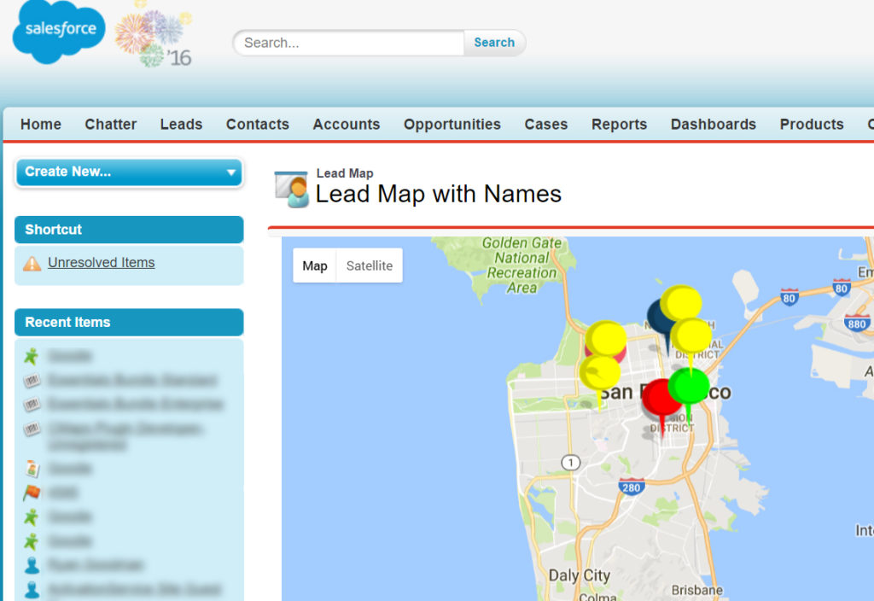Click Golden Gate National Recreation Area label

pos(521,265)
